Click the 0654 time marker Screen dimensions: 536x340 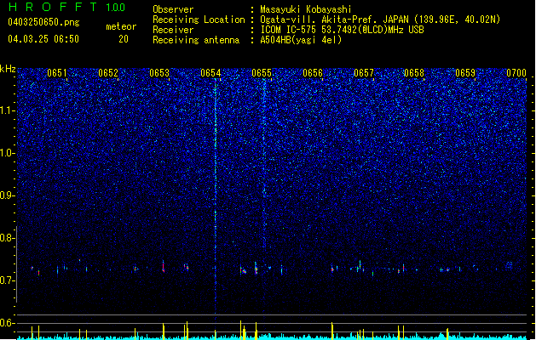210,73
